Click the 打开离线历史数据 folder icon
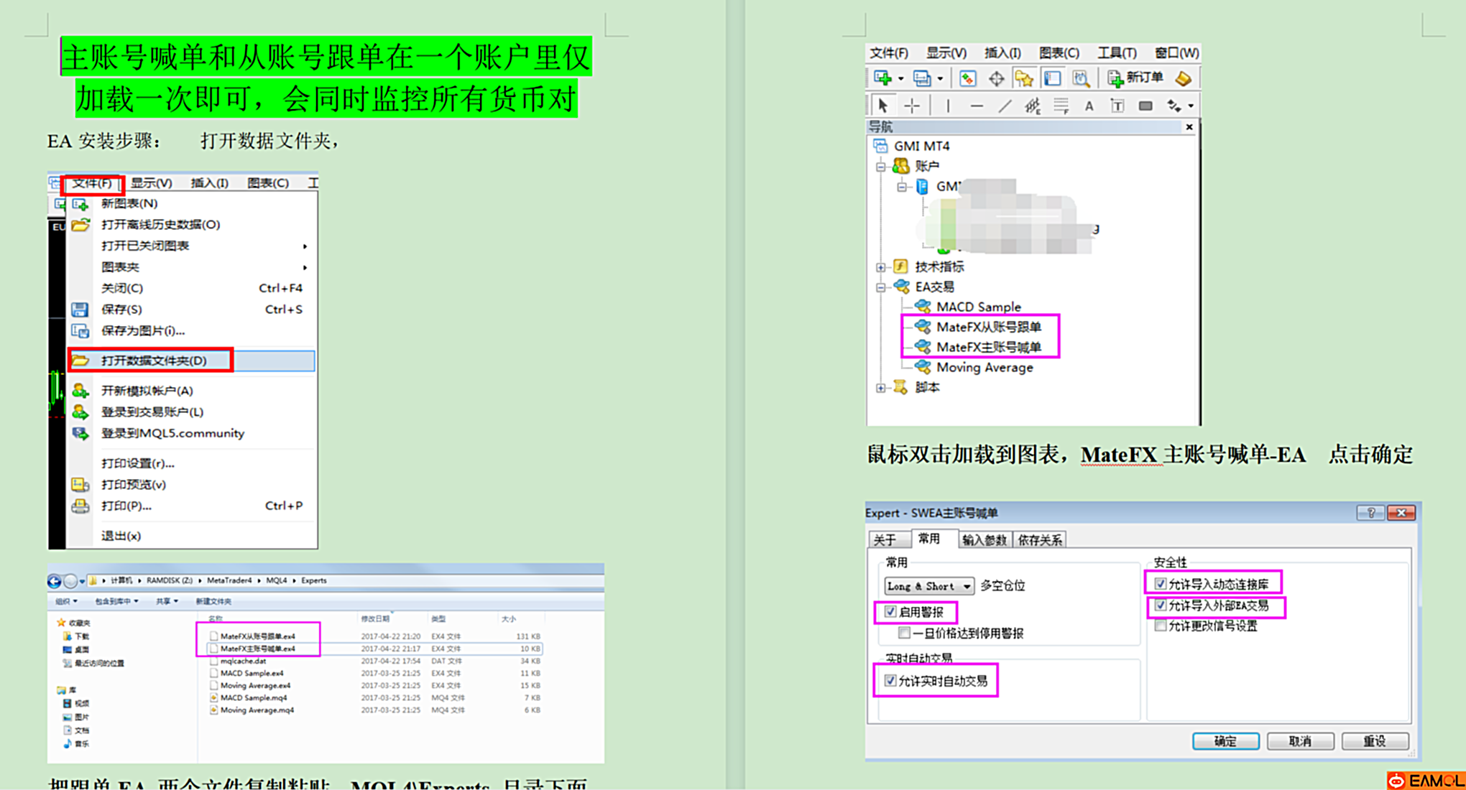The height and width of the screenshot is (790, 1466). [x=80, y=225]
